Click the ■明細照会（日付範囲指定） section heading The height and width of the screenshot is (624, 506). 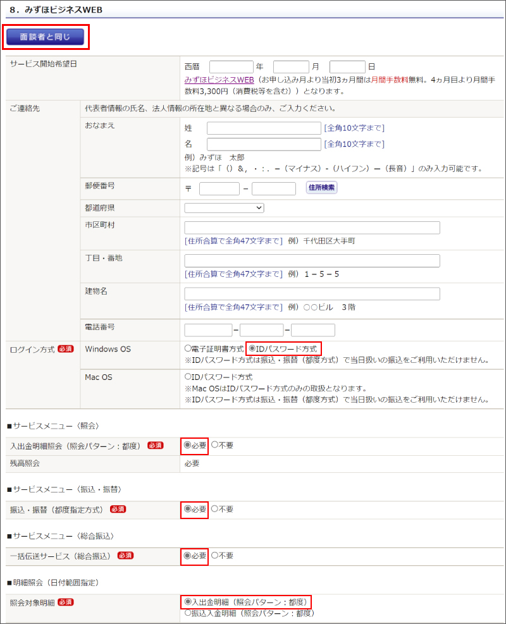click(x=53, y=583)
